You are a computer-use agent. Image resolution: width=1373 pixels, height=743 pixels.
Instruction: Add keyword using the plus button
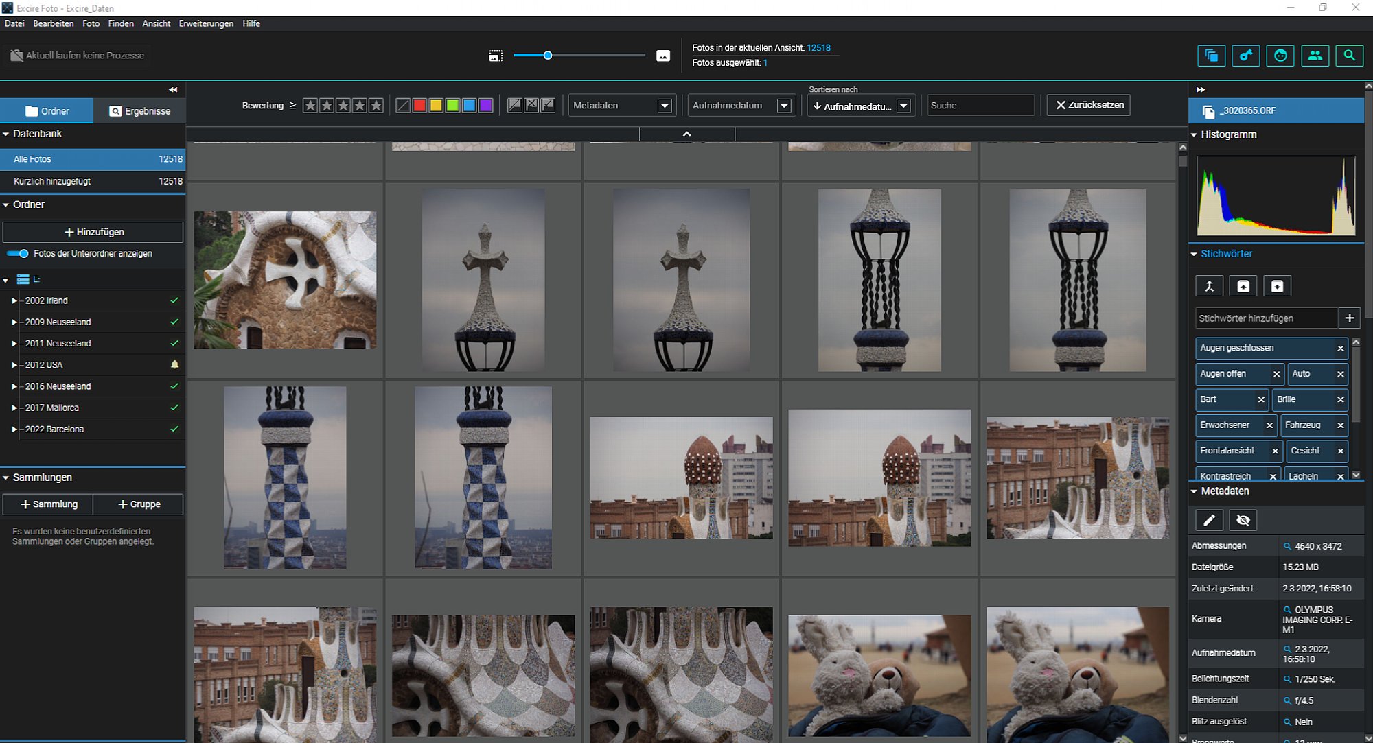(1350, 318)
